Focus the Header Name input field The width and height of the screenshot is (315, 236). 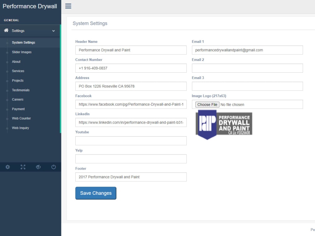[x=131, y=50]
